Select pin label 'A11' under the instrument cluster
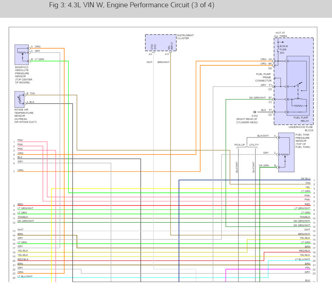Image resolution: width=332 pixels, height=290 pixels. pyautogui.click(x=167, y=54)
